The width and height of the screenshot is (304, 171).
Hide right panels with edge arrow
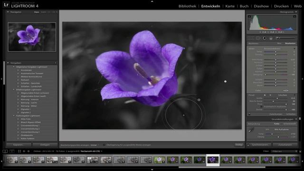point(303,79)
